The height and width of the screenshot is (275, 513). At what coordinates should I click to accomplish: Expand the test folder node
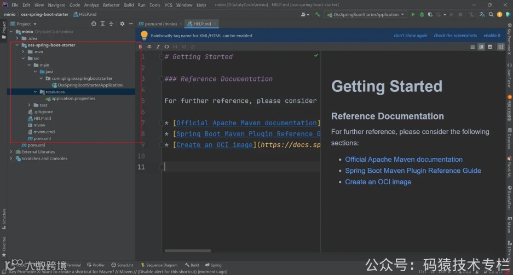click(x=30, y=105)
